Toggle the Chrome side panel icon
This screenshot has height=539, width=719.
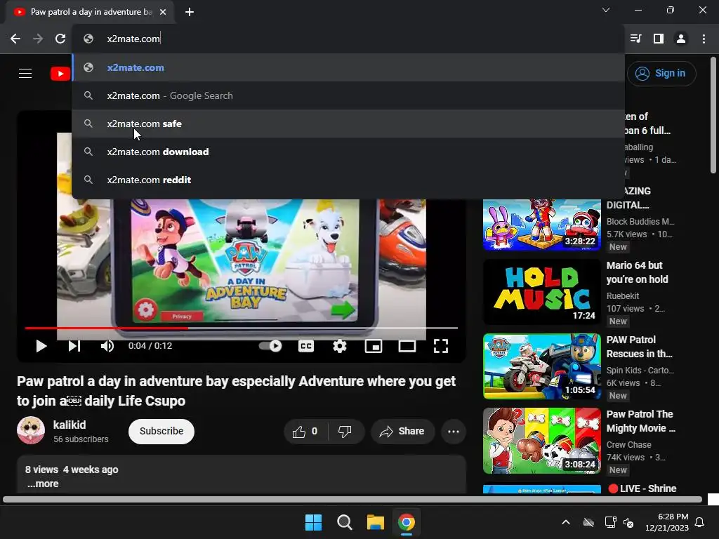[659, 39]
